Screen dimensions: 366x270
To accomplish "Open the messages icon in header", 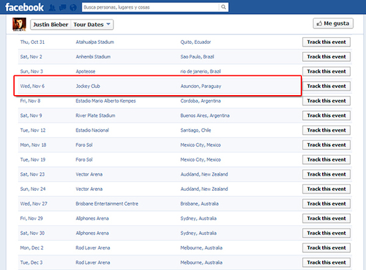I will tap(63, 7).
